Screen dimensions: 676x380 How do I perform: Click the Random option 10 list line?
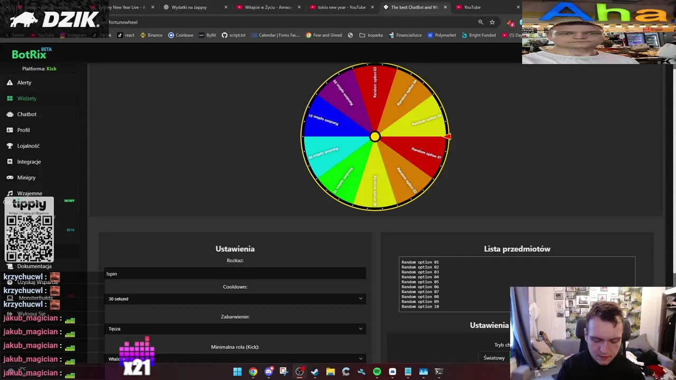pyautogui.click(x=420, y=307)
